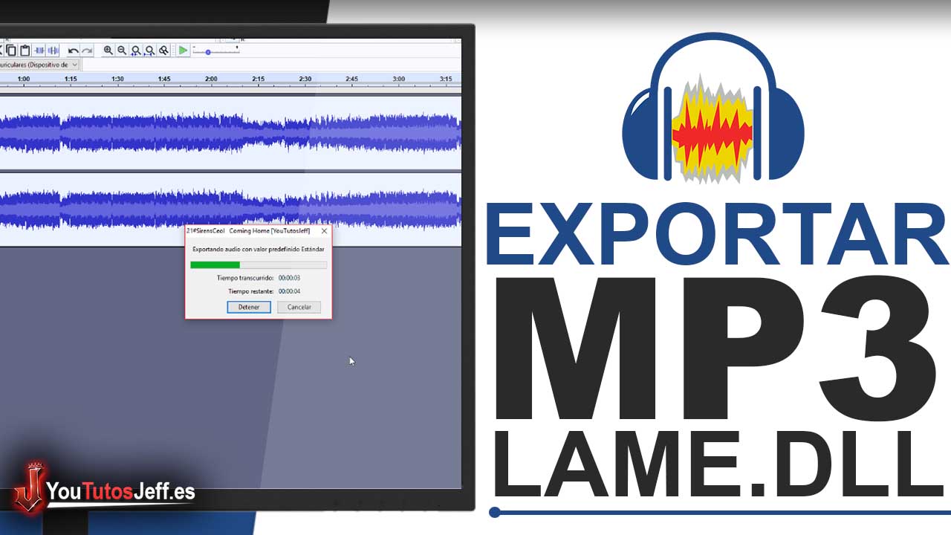Select the Silence audio tool icon
Viewport: 951px width, 535px height.
click(53, 51)
